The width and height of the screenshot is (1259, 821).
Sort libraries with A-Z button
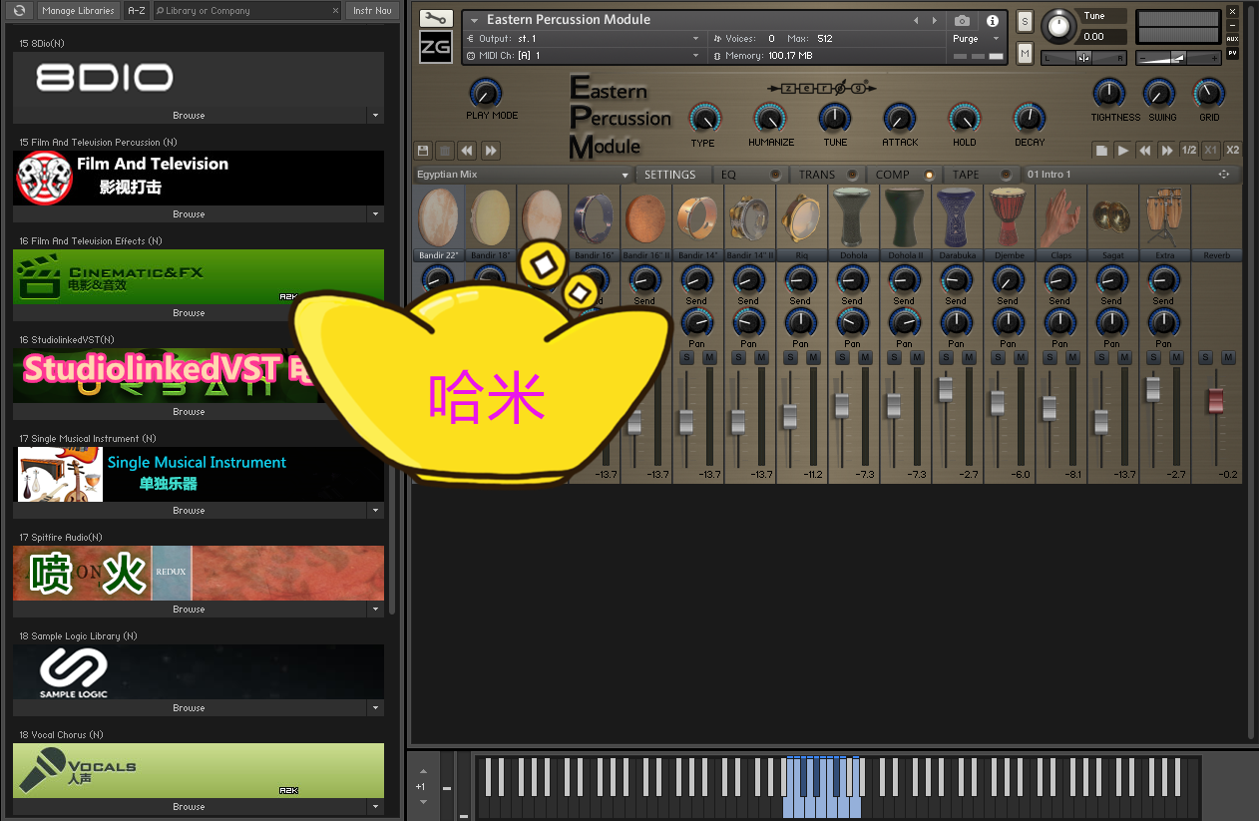pyautogui.click(x=136, y=11)
